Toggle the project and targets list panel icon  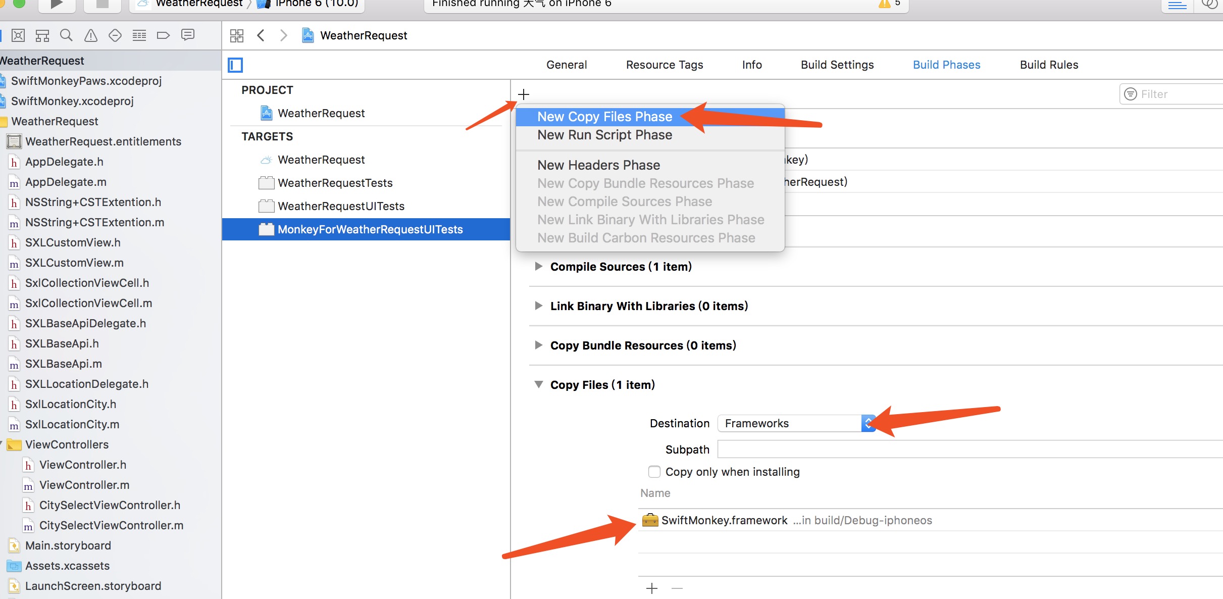tap(235, 65)
